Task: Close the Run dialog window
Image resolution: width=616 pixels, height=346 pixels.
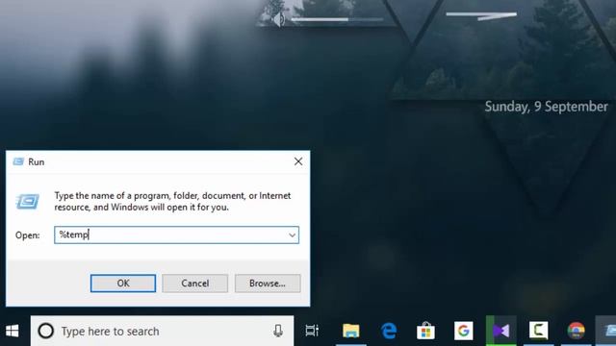Action: pyautogui.click(x=298, y=161)
